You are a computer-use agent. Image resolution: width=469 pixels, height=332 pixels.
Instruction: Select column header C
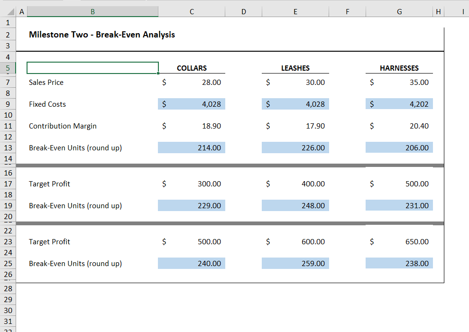coord(192,11)
